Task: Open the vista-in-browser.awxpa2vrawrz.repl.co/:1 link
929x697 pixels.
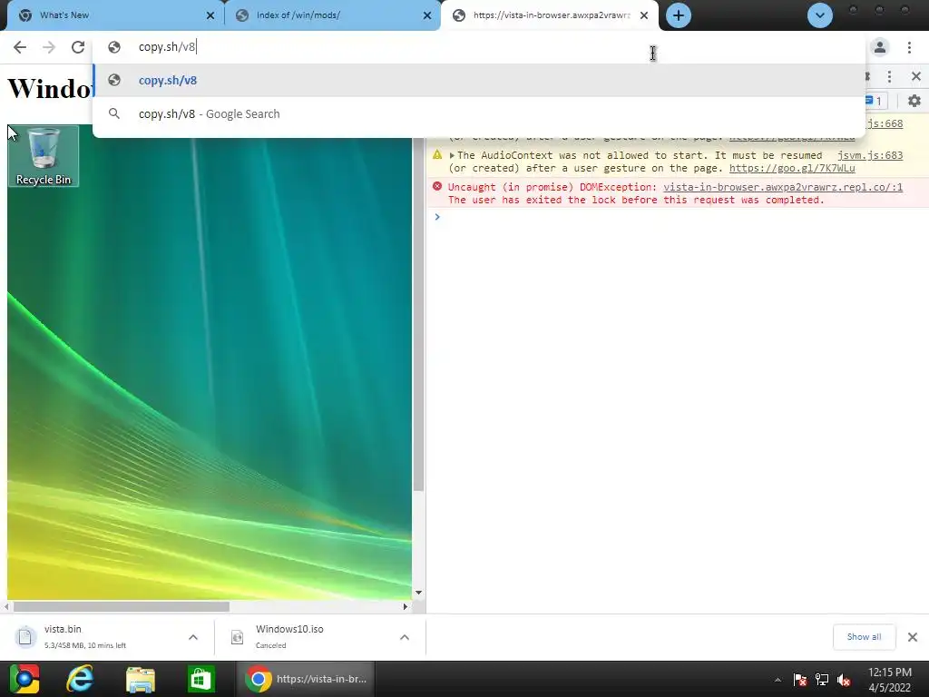Action: tap(783, 187)
